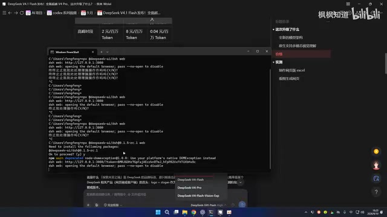Open the Windows Start menu
The width and height of the screenshot is (387, 217).
coord(158,212)
